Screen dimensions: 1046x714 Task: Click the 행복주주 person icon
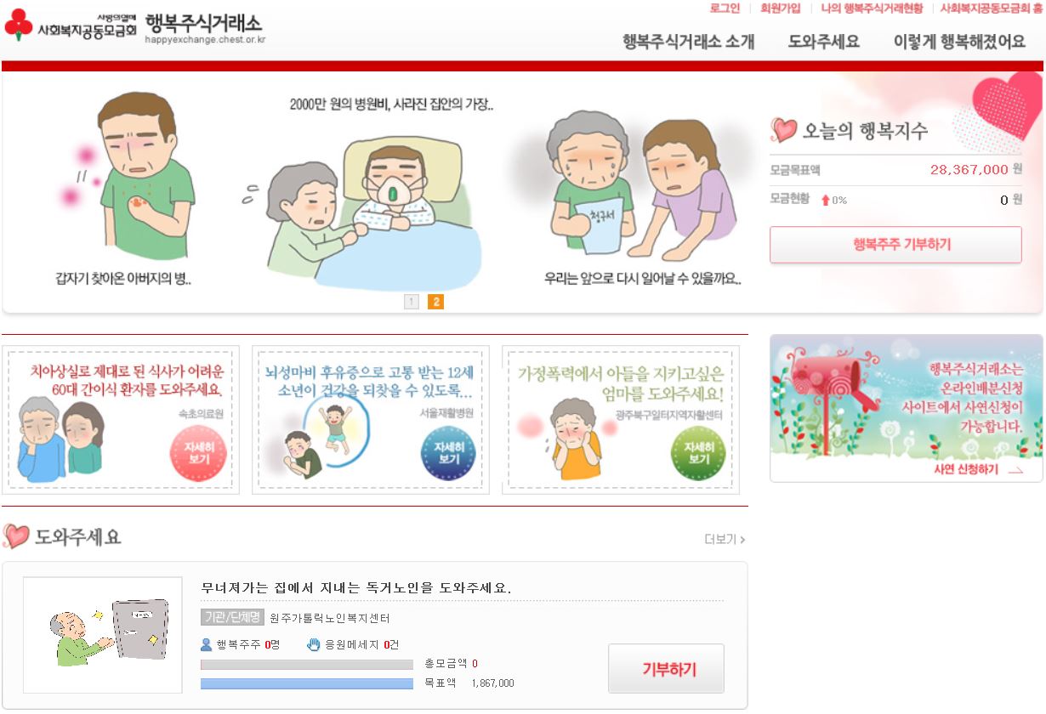[206, 644]
